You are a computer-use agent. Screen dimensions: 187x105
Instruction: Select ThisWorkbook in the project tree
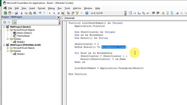(x=23, y=36)
